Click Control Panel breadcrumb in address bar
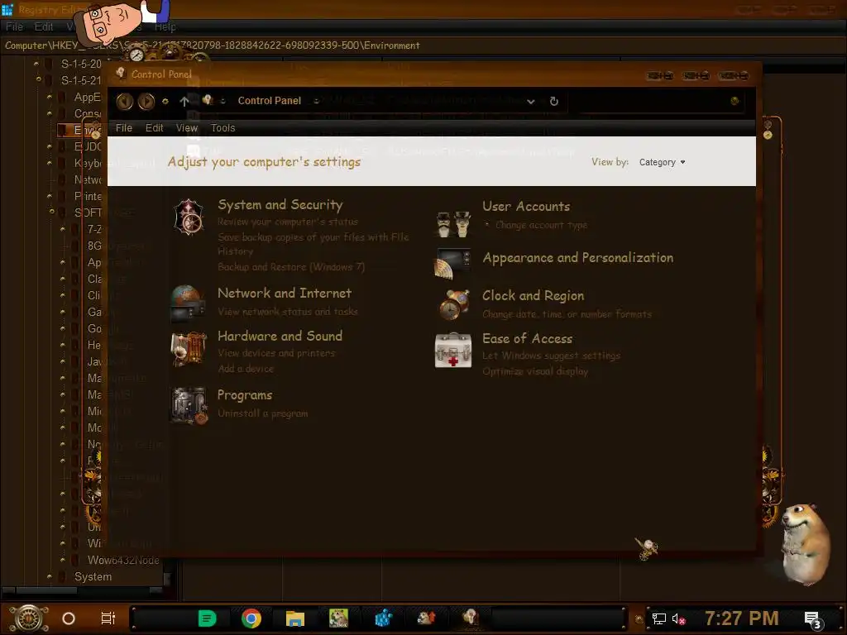Image resolution: width=847 pixels, height=635 pixels. coord(270,101)
